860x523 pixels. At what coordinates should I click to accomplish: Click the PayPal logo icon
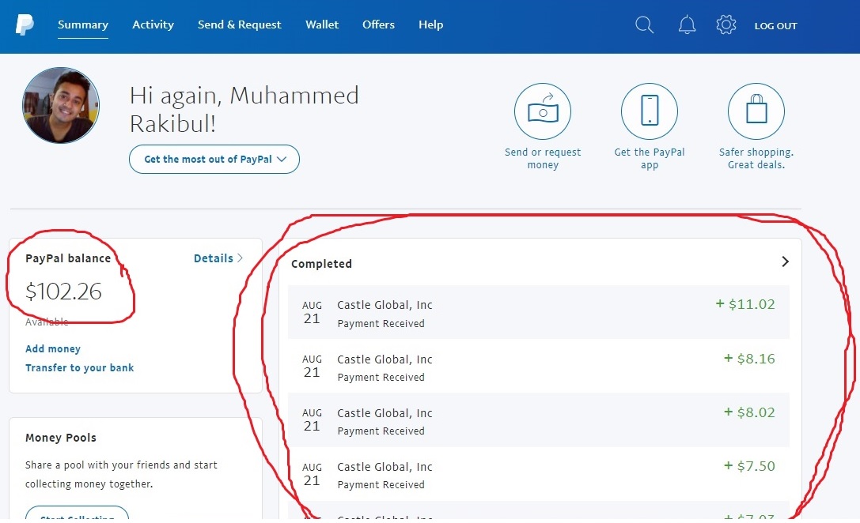pos(25,25)
